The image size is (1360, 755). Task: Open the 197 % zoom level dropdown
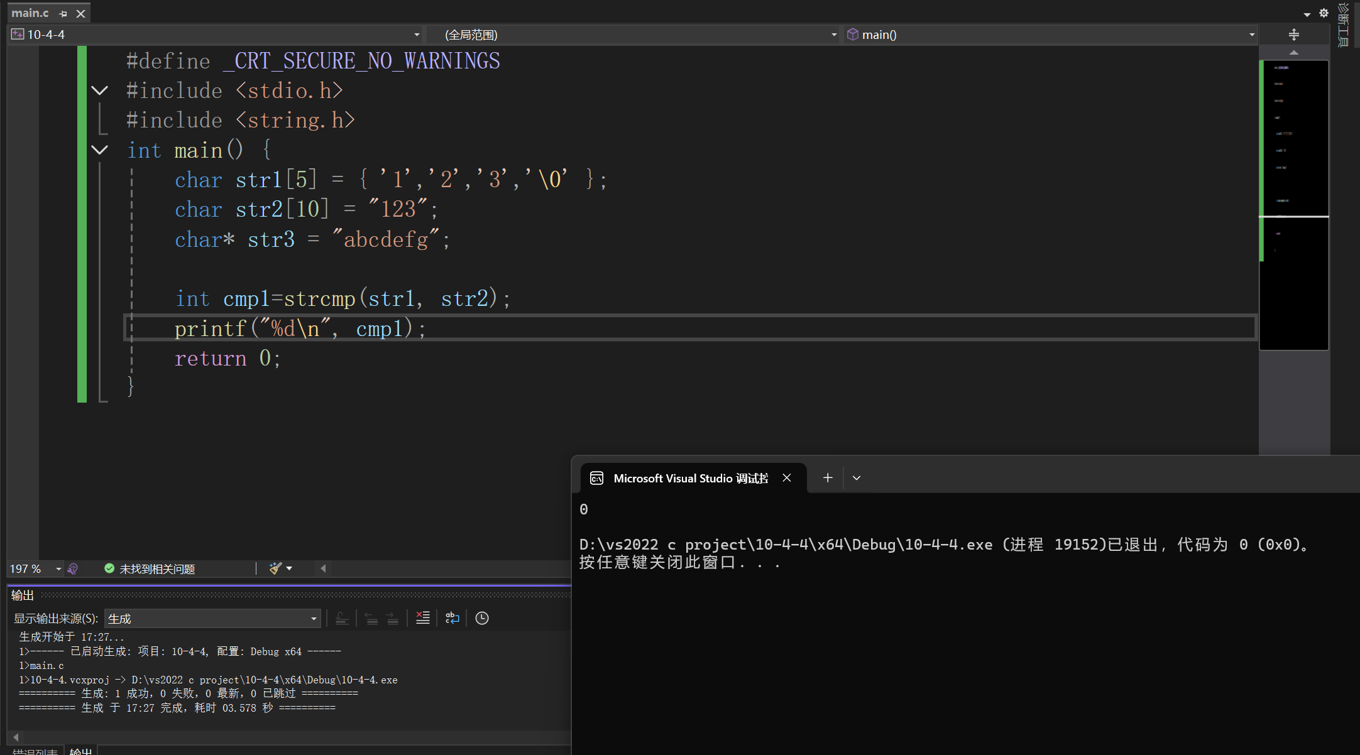pyautogui.click(x=58, y=568)
